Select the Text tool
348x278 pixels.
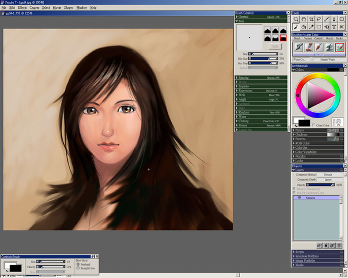pyautogui.click(x=334, y=27)
